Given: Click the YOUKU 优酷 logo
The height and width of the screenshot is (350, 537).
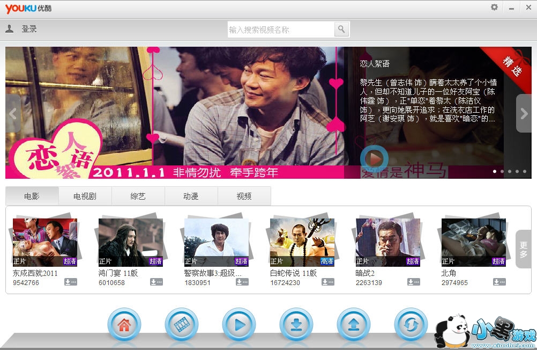Looking at the screenshot, I should pos(28,8).
